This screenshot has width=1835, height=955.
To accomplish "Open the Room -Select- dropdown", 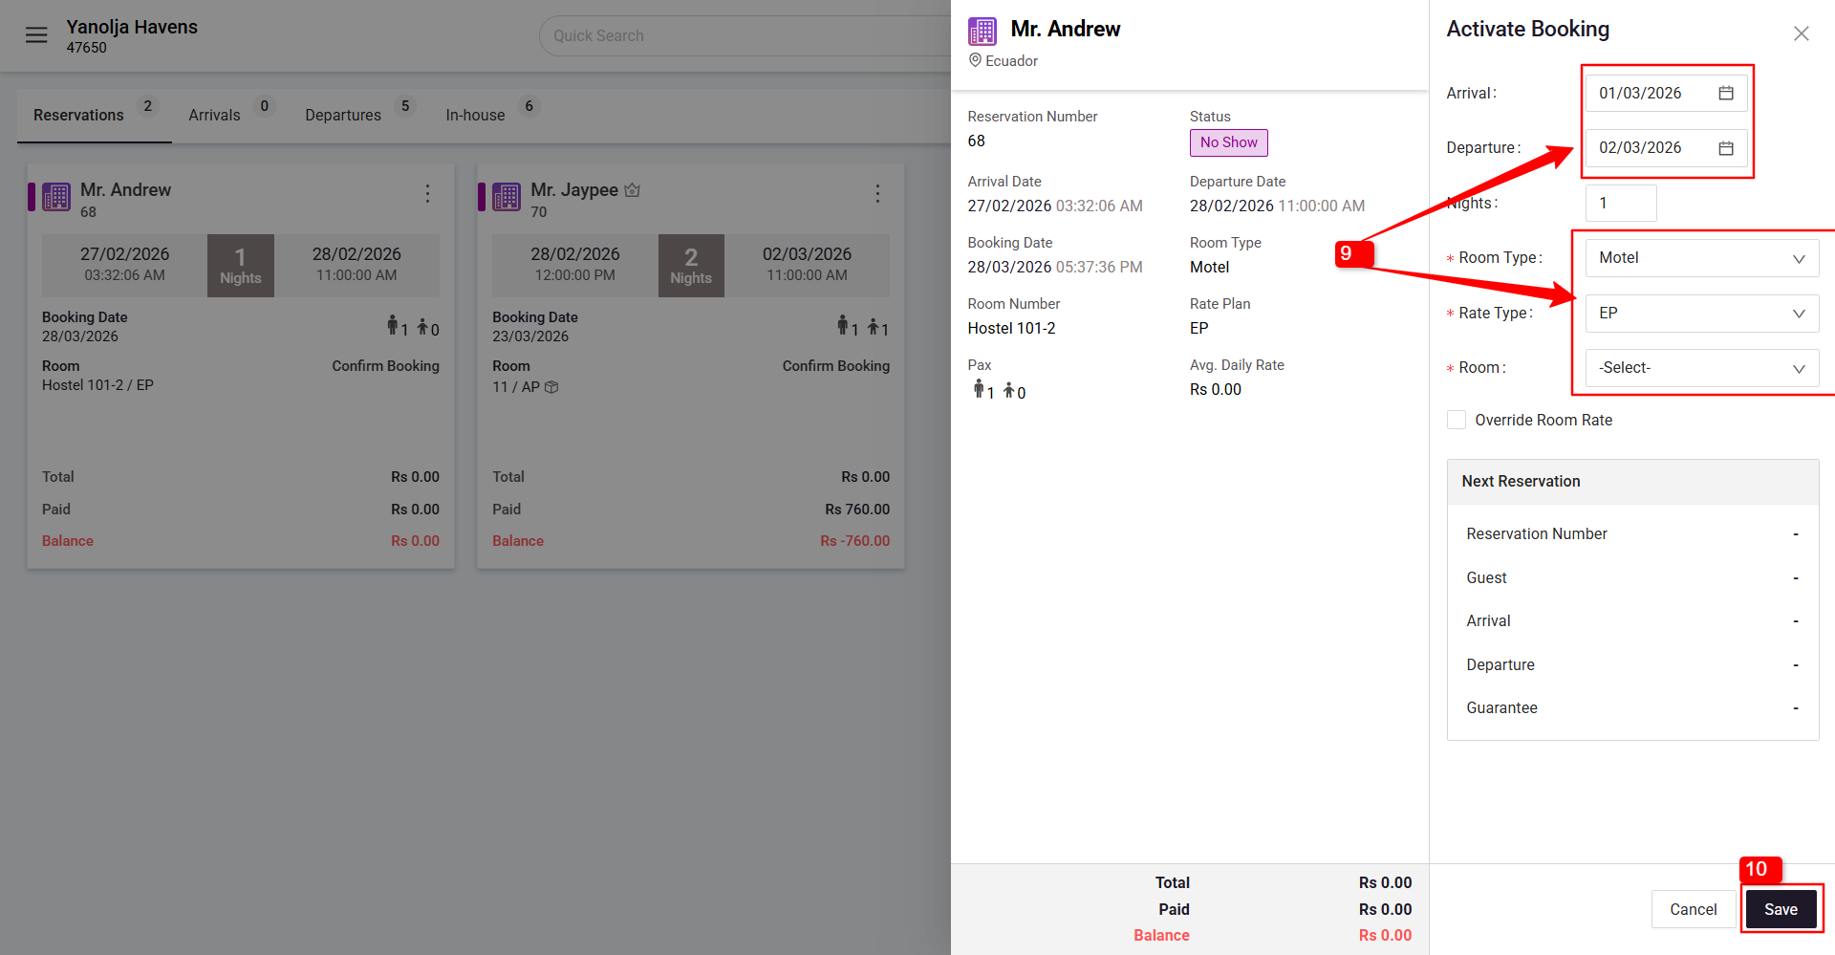I will click(1701, 368).
